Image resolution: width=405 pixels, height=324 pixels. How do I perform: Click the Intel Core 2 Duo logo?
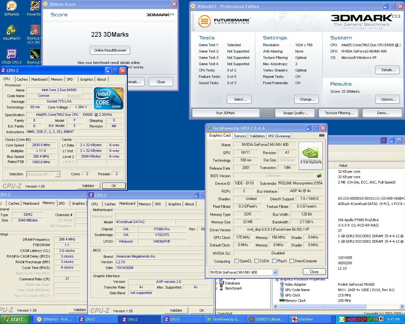[x=109, y=98]
